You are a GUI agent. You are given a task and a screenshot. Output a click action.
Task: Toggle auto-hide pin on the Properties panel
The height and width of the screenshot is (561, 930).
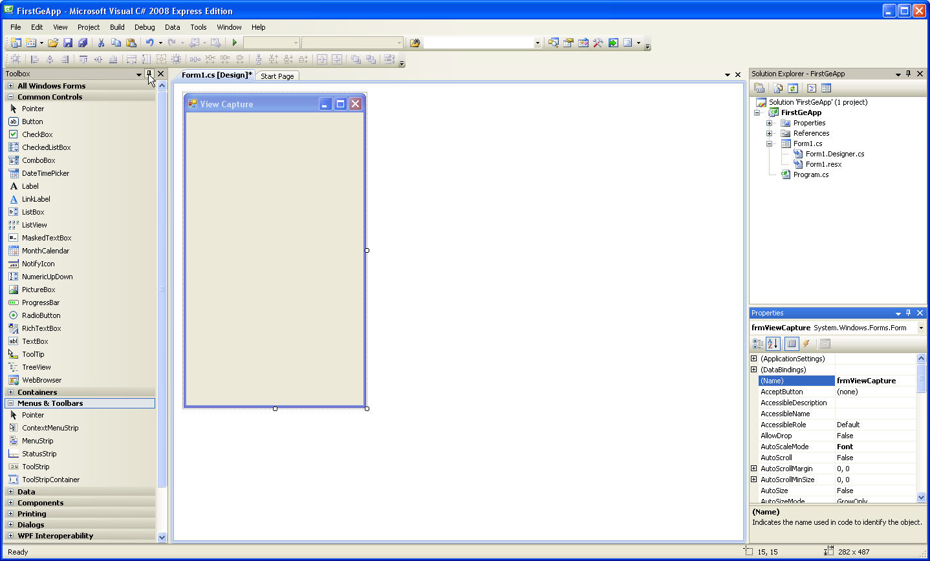[909, 313]
